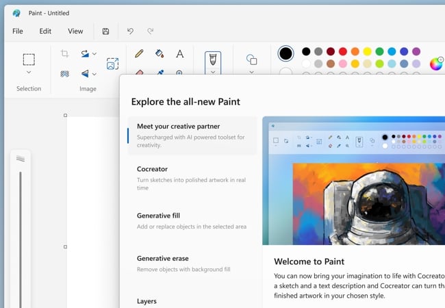Pick the gold palette swatch

(355, 64)
